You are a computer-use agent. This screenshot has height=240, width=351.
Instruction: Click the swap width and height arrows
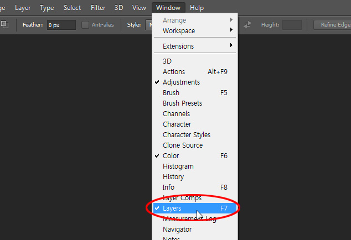(247, 25)
